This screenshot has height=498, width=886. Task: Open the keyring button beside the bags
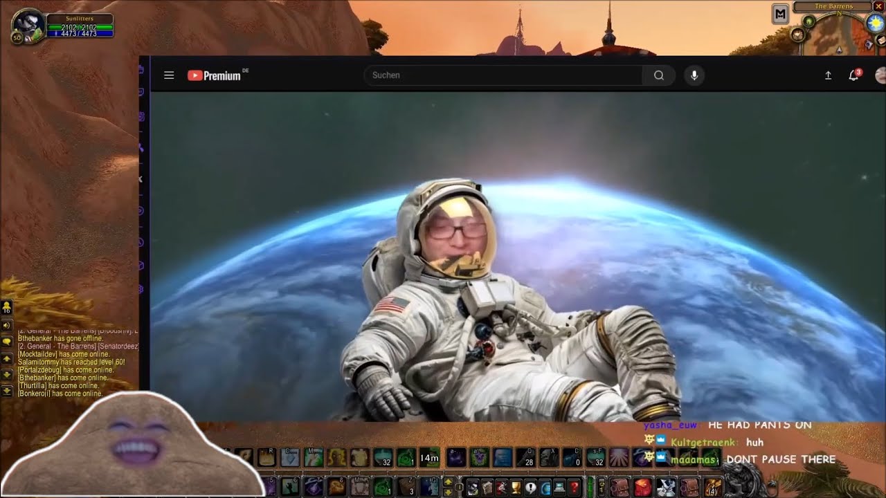pyautogui.click(x=602, y=488)
